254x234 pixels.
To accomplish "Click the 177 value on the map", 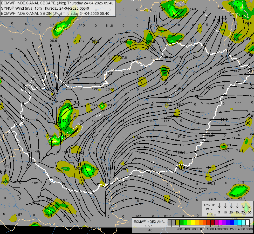I will [x=238, y=103].
